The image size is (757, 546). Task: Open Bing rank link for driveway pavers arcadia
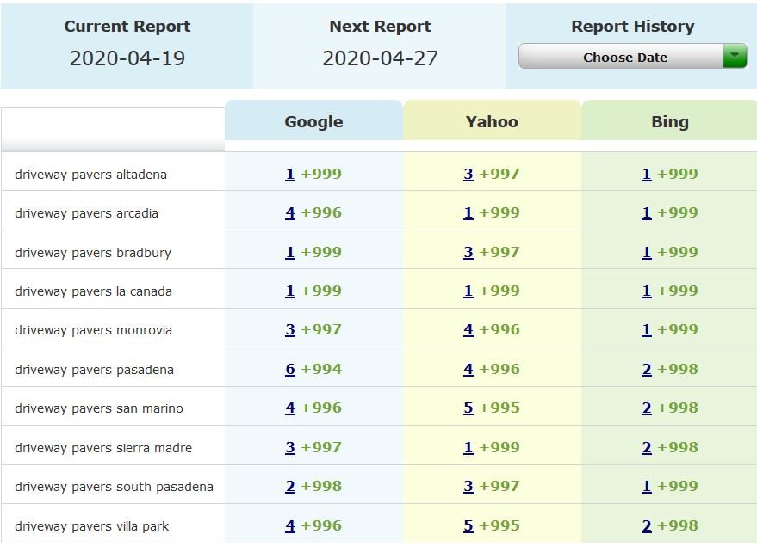click(x=647, y=212)
